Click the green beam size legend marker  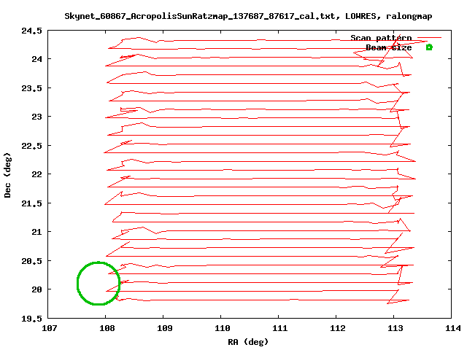point(429,47)
